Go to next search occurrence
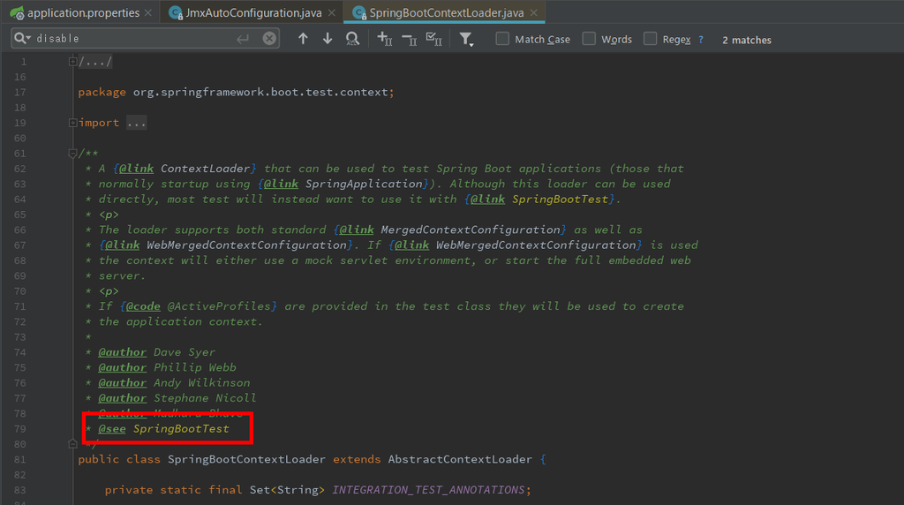Viewport: 904px width, 505px height. [x=328, y=39]
